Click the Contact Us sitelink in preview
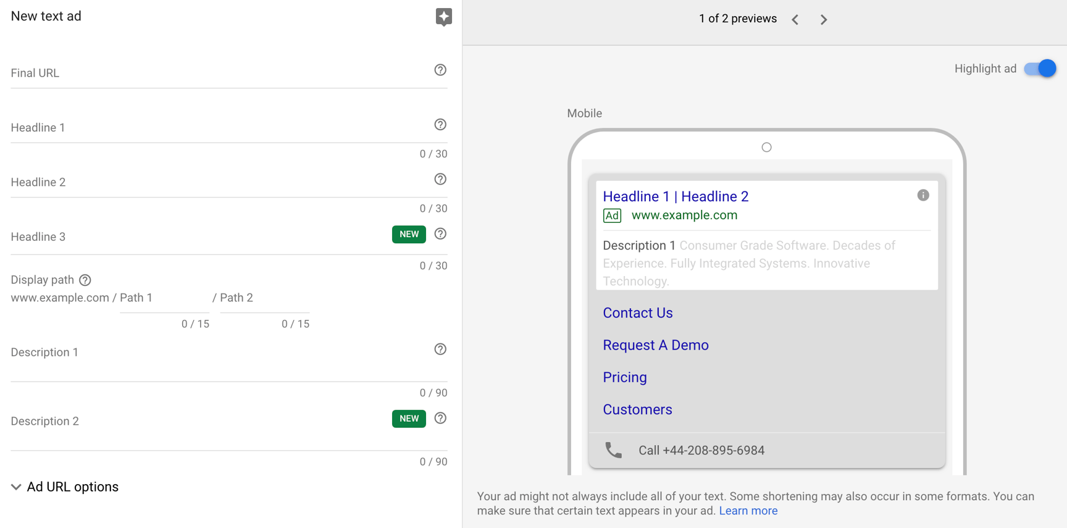This screenshot has height=528, width=1067. pos(637,313)
